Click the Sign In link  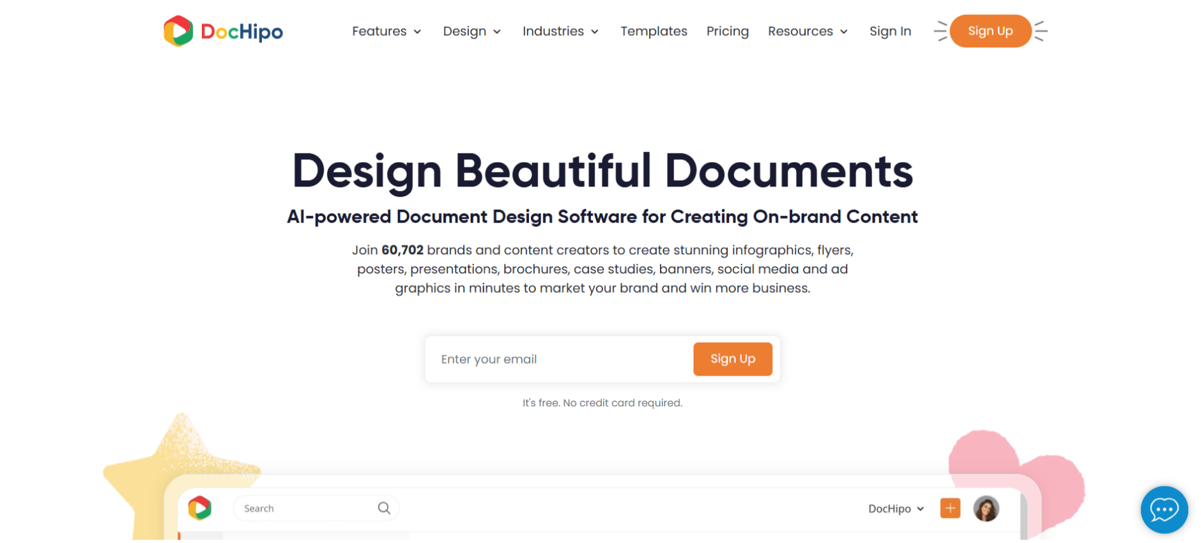point(890,31)
